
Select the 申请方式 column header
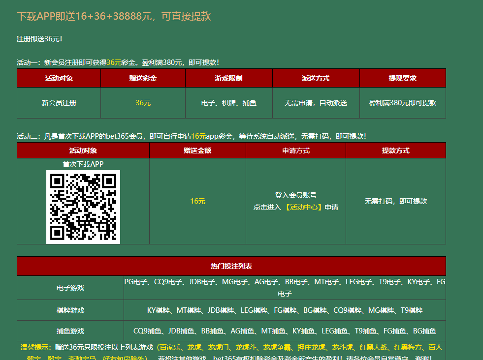pos(296,150)
